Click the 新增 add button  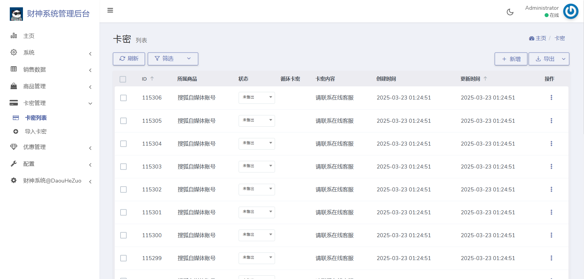511,59
